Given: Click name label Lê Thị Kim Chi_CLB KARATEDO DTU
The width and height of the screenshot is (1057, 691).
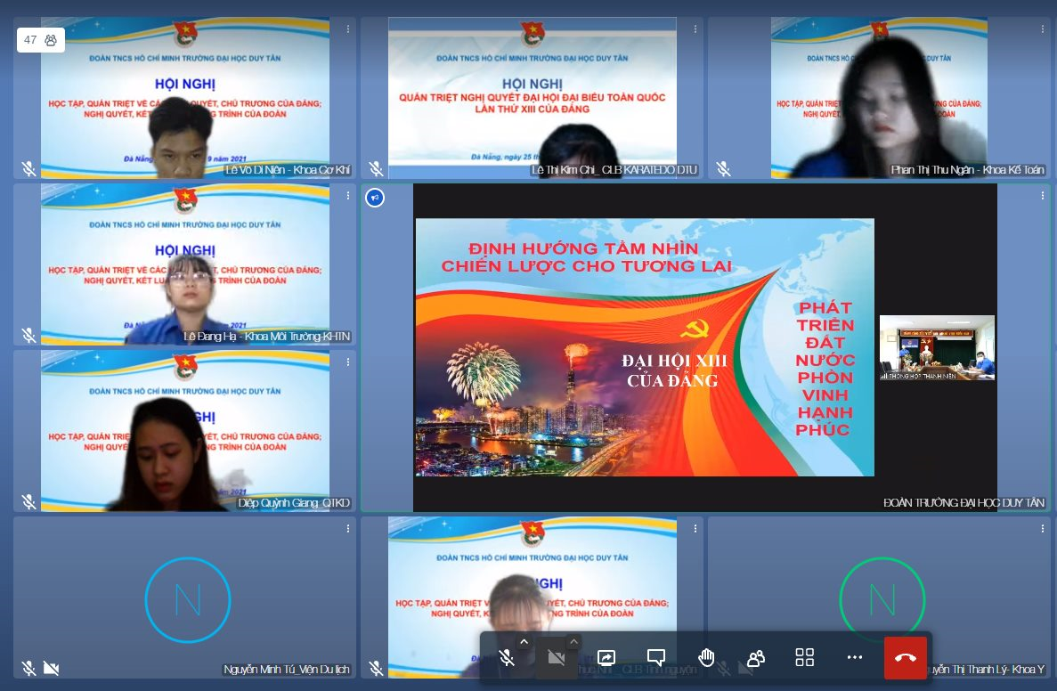Looking at the screenshot, I should tap(614, 170).
